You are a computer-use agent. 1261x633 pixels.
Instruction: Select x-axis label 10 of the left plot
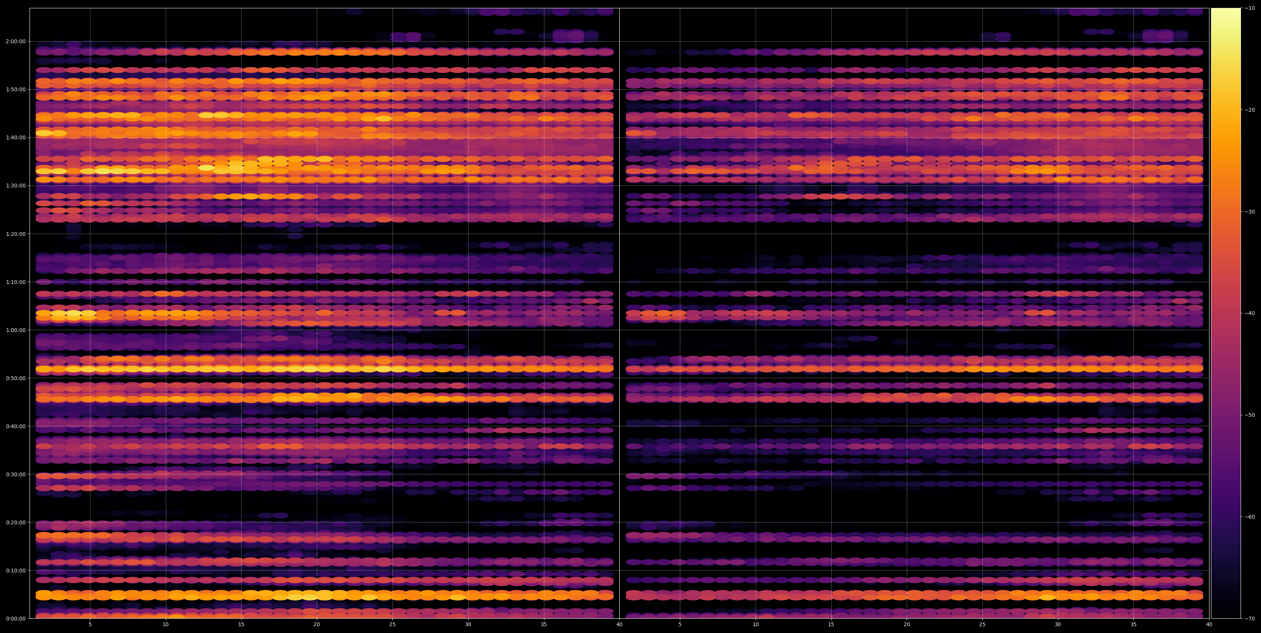tap(165, 625)
